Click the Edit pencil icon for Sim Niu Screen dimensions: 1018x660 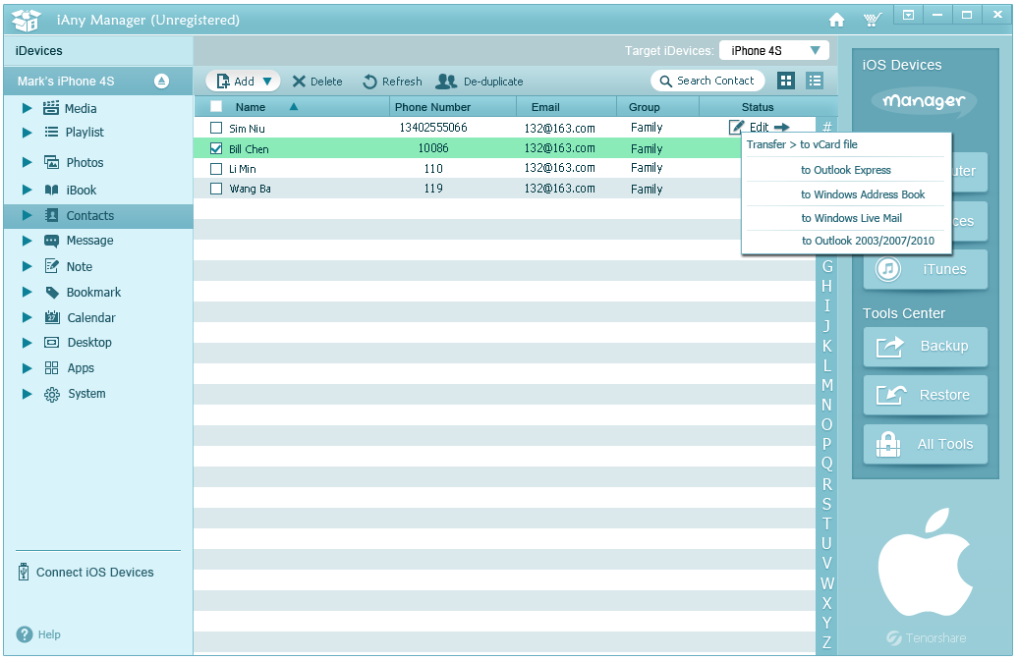736,128
